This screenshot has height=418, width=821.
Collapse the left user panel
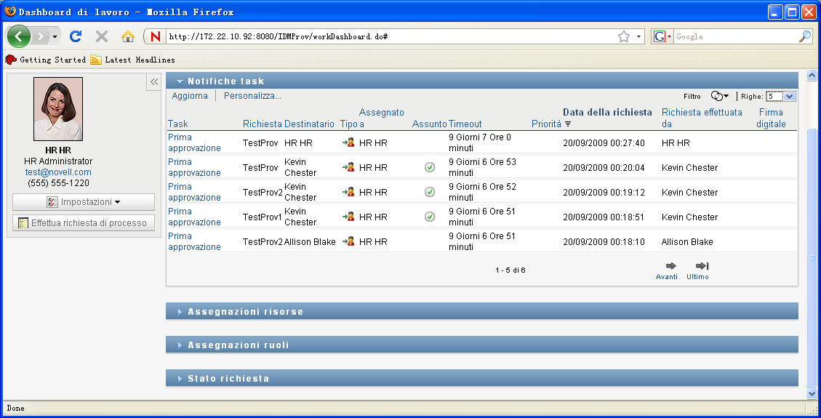pos(154,81)
